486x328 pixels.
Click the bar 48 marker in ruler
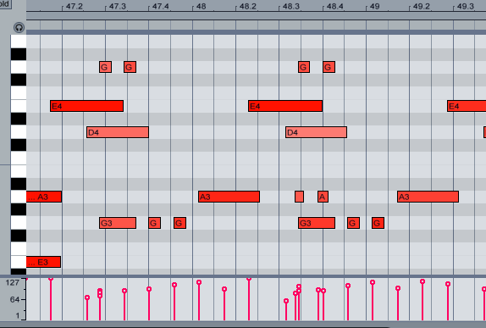click(x=202, y=6)
